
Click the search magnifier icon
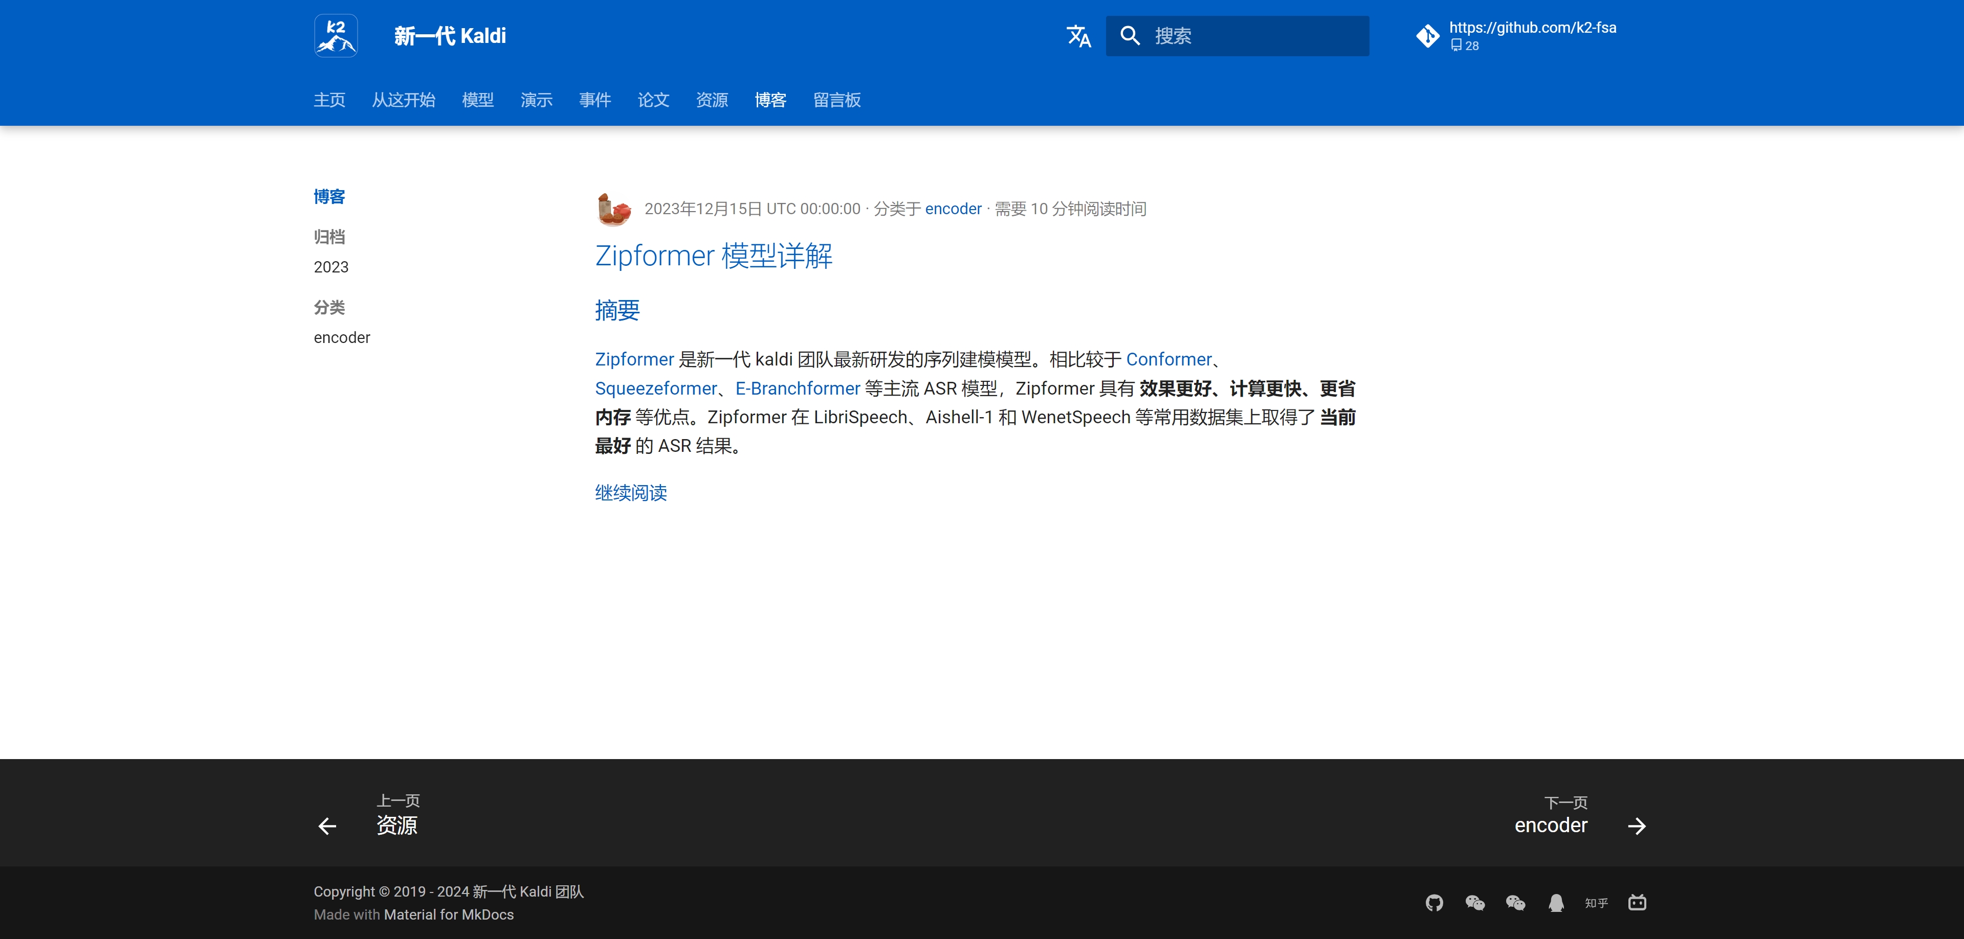click(x=1130, y=36)
